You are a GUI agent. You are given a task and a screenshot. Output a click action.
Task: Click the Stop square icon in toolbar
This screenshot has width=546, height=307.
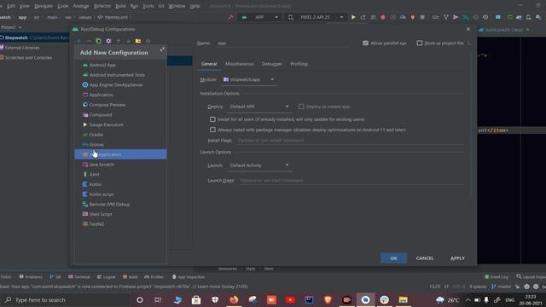point(422,17)
